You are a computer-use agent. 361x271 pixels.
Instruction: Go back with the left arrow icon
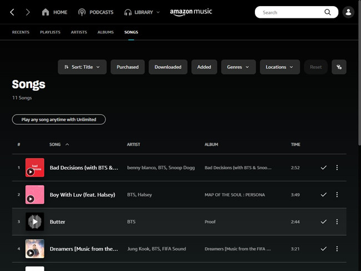pos(12,12)
